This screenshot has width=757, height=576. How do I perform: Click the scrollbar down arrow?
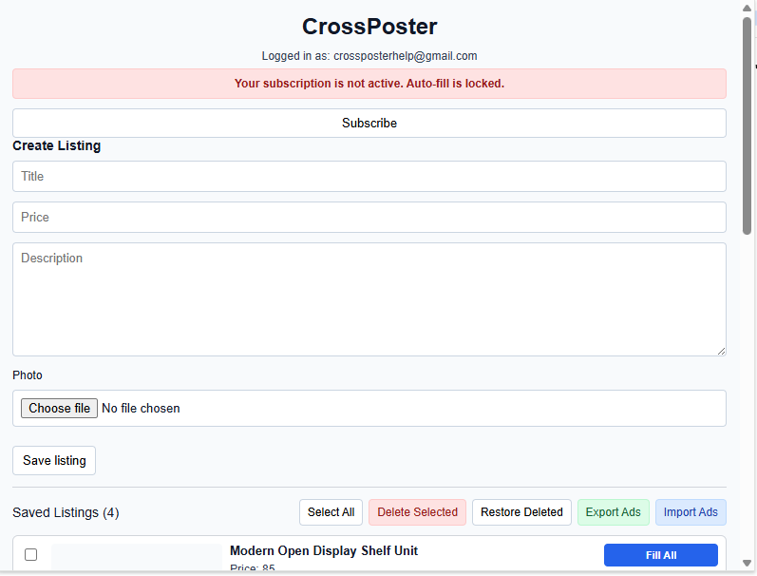click(747, 564)
